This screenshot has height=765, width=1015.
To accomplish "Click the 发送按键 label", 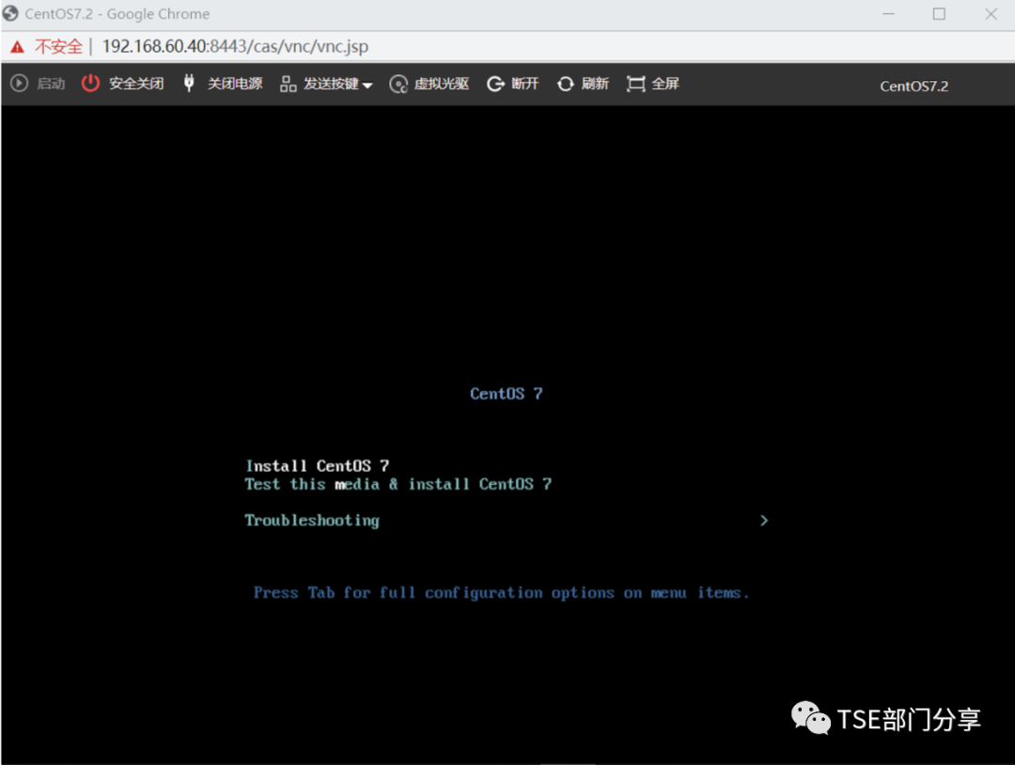I will [331, 84].
